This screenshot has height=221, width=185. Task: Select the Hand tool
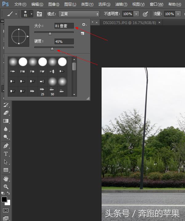coord(6,179)
